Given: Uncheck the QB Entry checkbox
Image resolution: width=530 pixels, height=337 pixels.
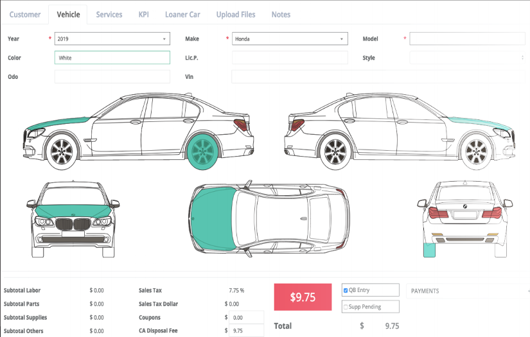Looking at the screenshot, I should coord(346,290).
